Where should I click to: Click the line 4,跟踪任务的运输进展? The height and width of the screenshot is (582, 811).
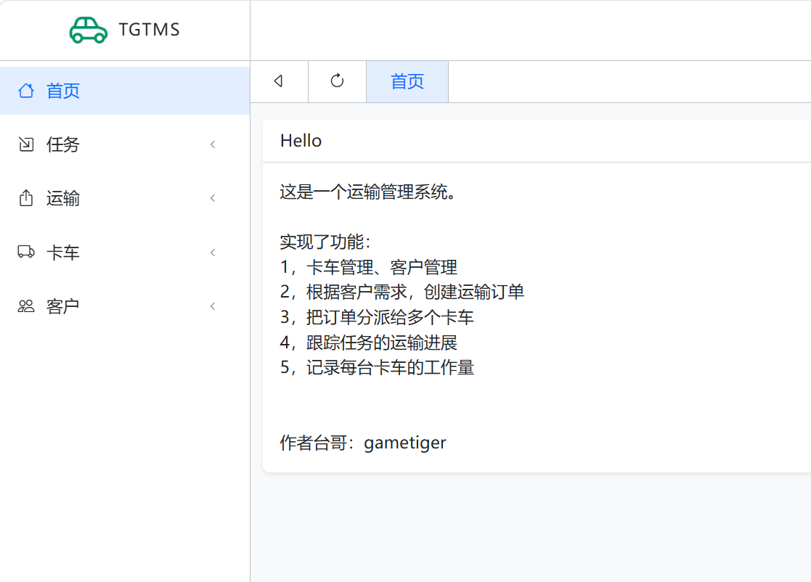click(x=368, y=343)
